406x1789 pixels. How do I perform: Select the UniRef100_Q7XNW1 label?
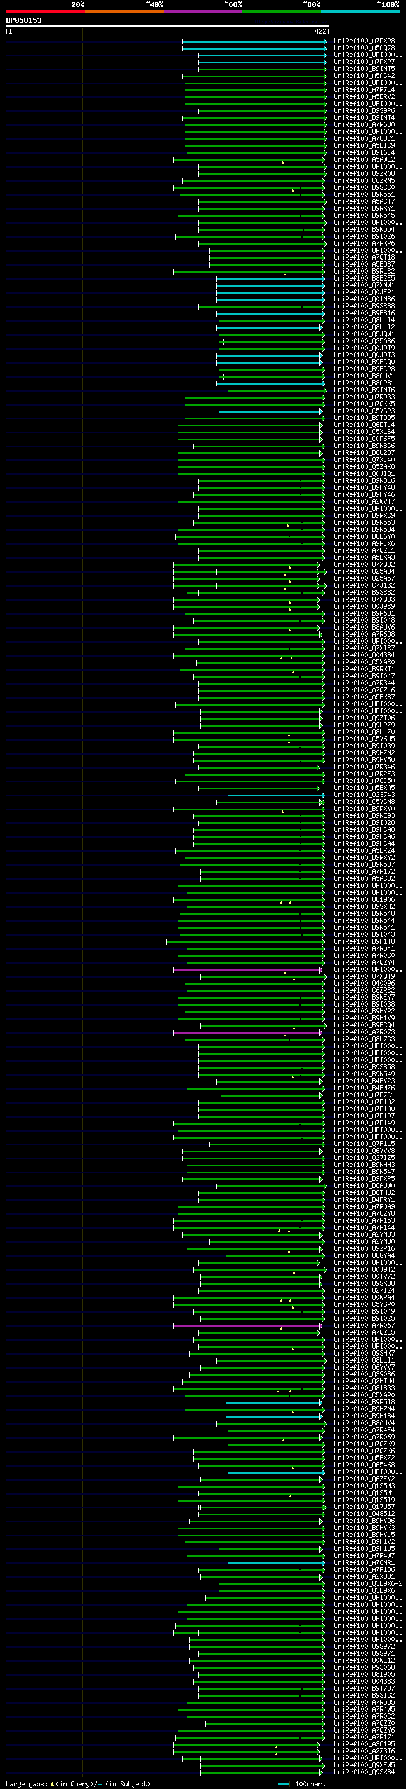(364, 286)
